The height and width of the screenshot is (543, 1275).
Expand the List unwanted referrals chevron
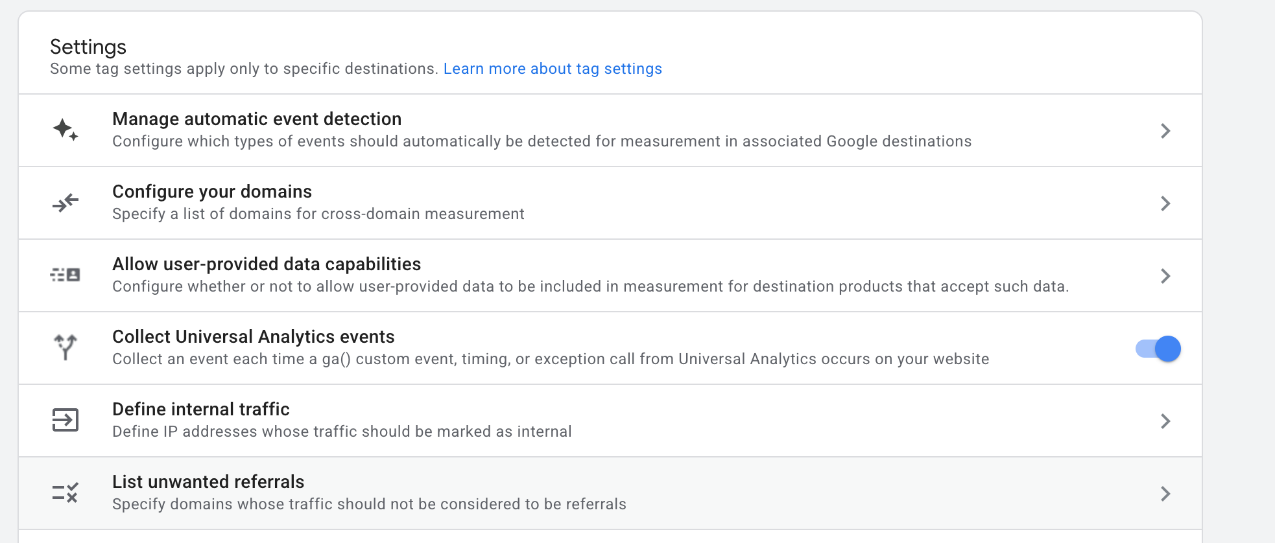pos(1165,494)
